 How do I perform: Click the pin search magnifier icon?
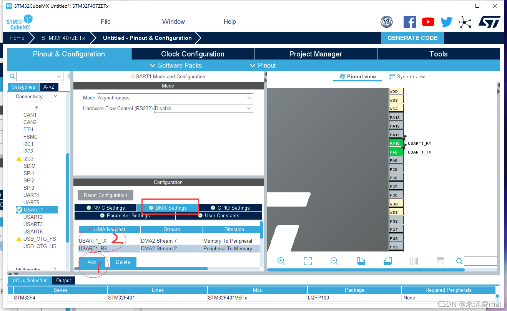point(459,261)
